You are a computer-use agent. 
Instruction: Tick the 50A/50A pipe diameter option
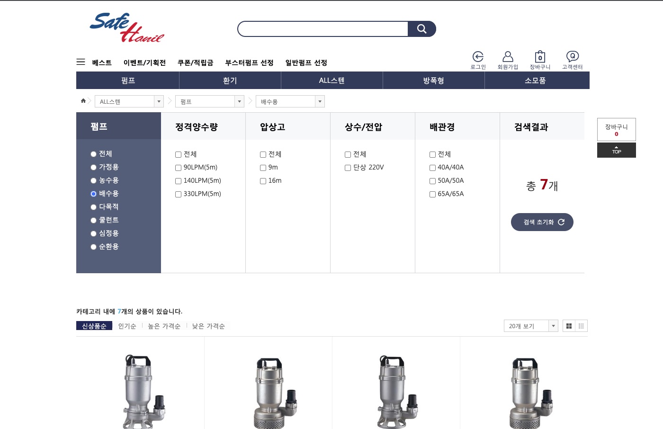(x=433, y=181)
